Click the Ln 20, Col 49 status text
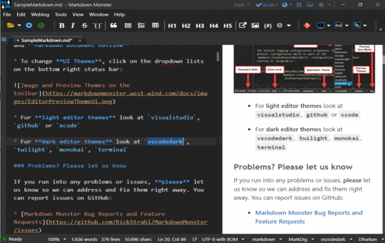Image resolution: width=385 pixels, height=243 pixels. tap(172, 239)
